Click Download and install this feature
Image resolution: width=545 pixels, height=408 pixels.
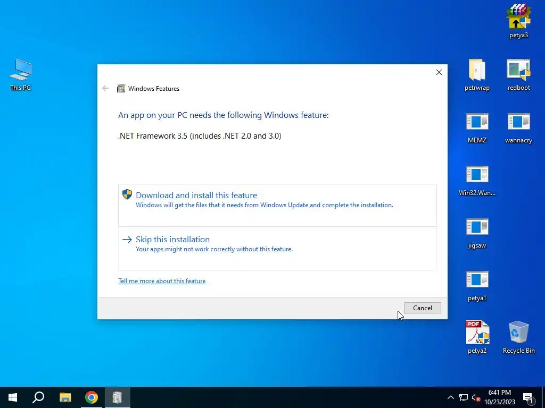[x=277, y=205]
